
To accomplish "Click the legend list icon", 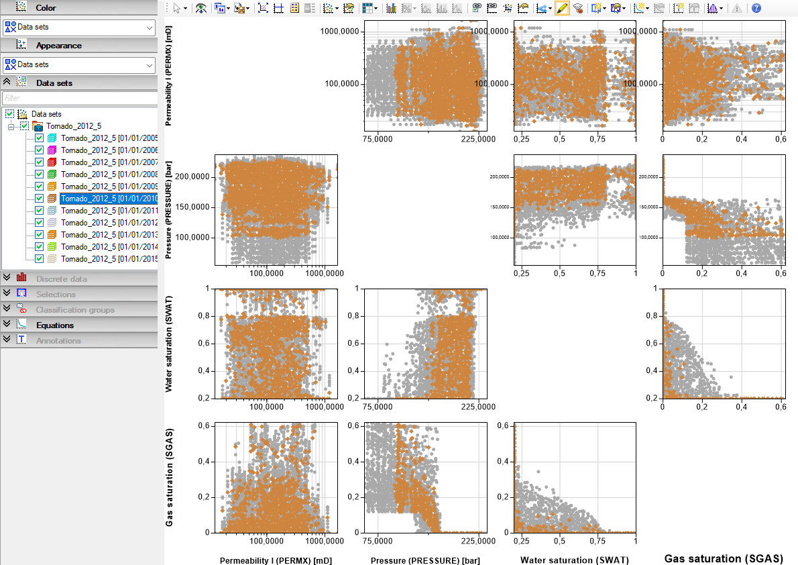I will tap(294, 8).
